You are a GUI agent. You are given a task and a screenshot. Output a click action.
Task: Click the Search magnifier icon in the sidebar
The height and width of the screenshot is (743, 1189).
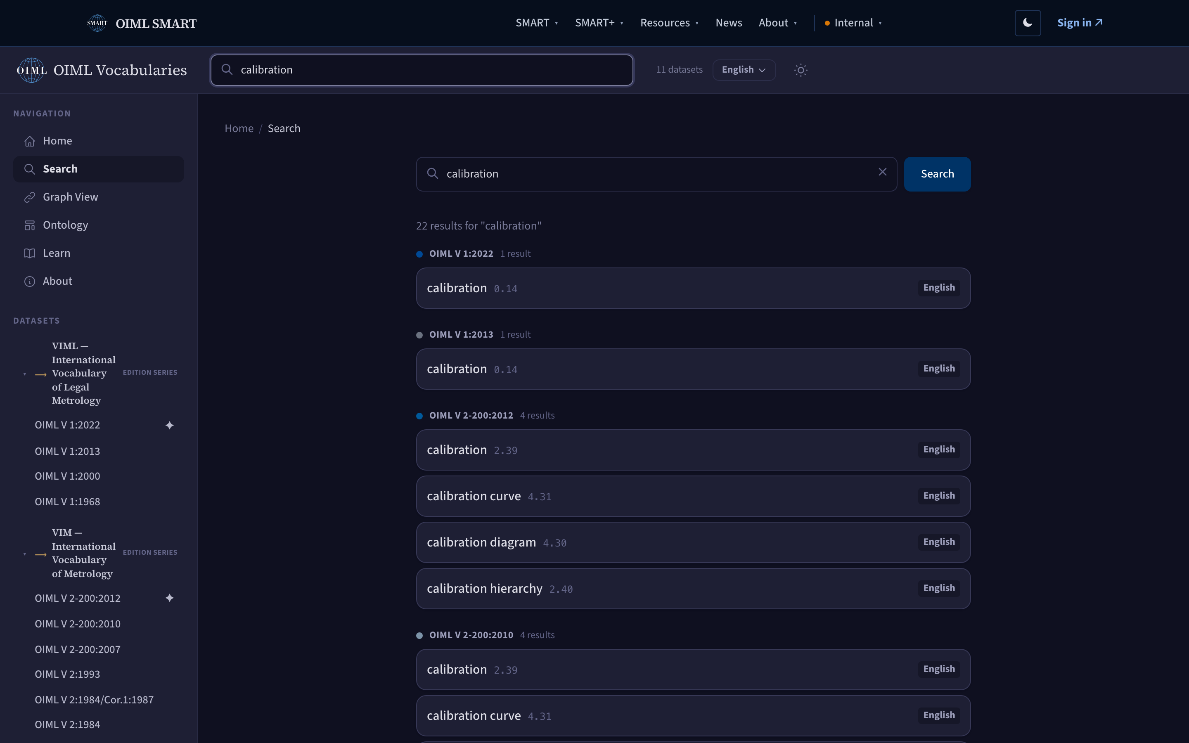(29, 169)
